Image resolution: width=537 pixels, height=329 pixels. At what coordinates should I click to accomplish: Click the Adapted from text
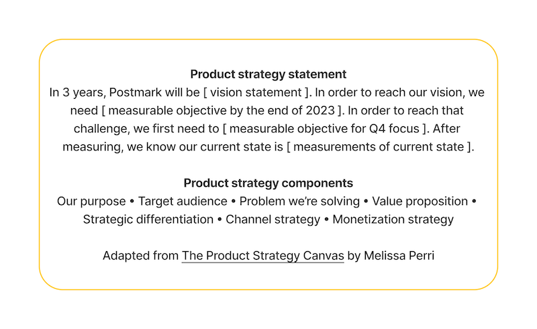point(140,256)
